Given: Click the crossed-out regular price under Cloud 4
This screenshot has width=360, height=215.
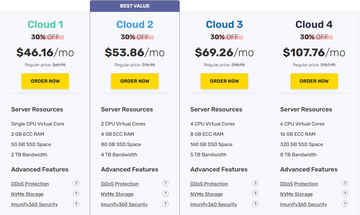Looking at the screenshot, I should click(327, 65).
